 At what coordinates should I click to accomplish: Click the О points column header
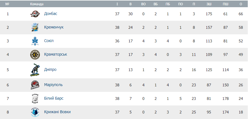[x=241, y=4]
